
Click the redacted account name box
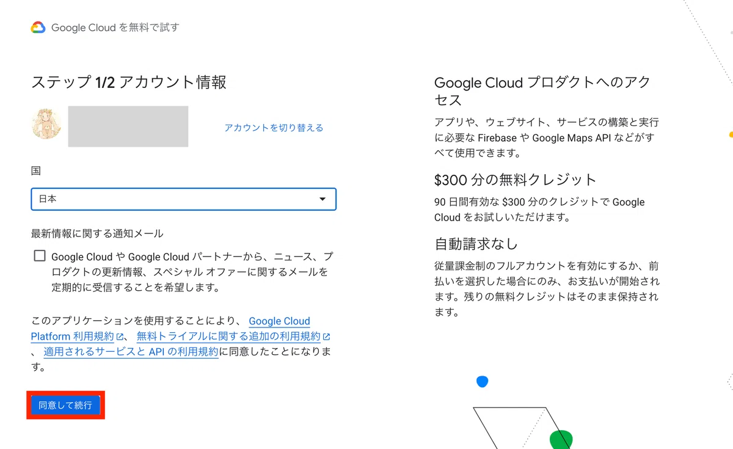(128, 126)
